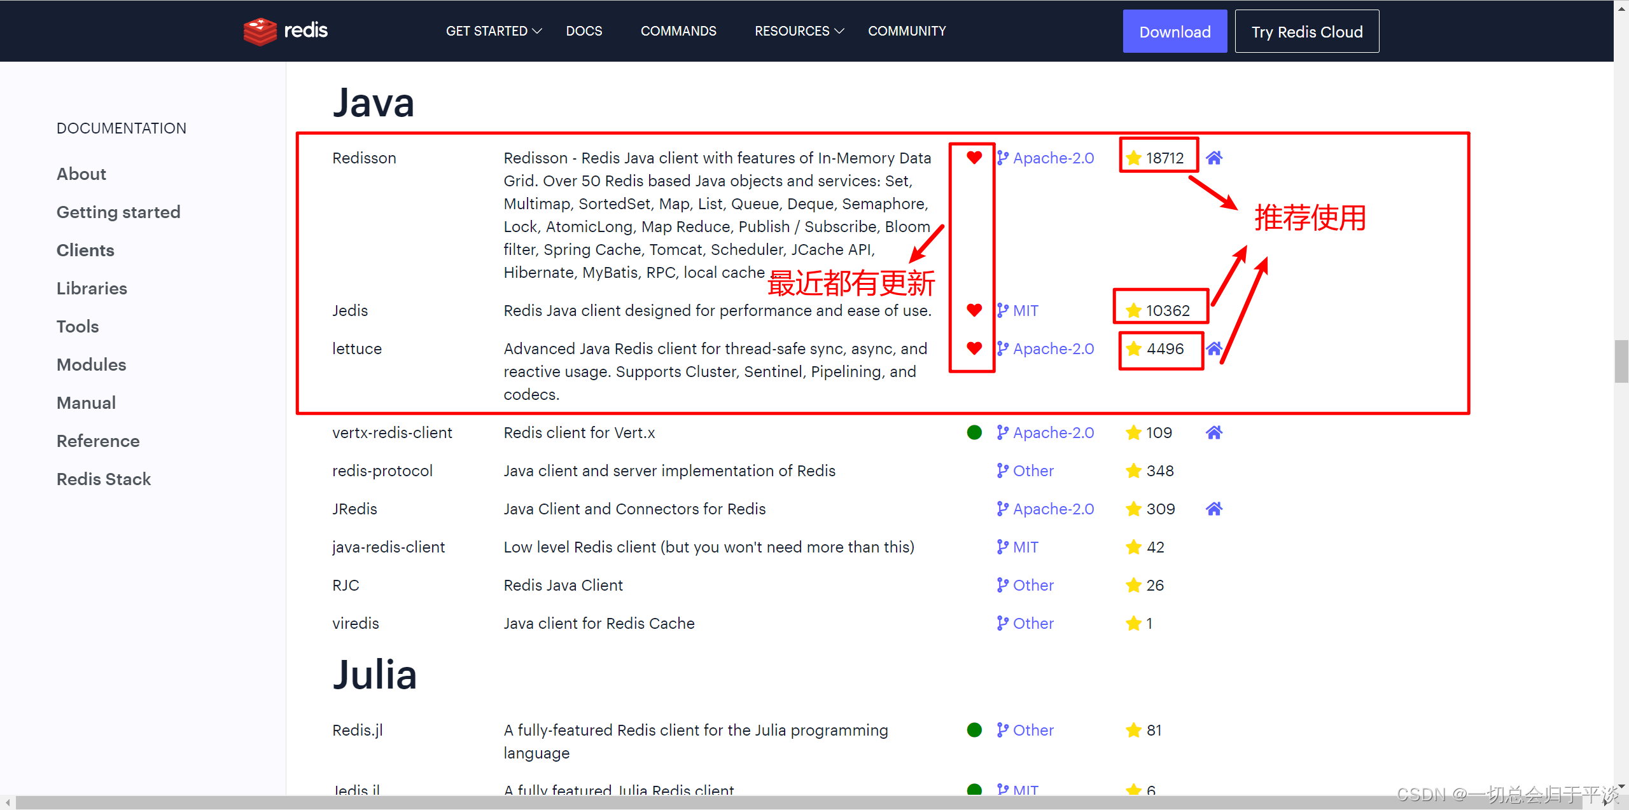Open Jedis MIT license link
This screenshot has height=810, width=1629.
(x=1025, y=311)
